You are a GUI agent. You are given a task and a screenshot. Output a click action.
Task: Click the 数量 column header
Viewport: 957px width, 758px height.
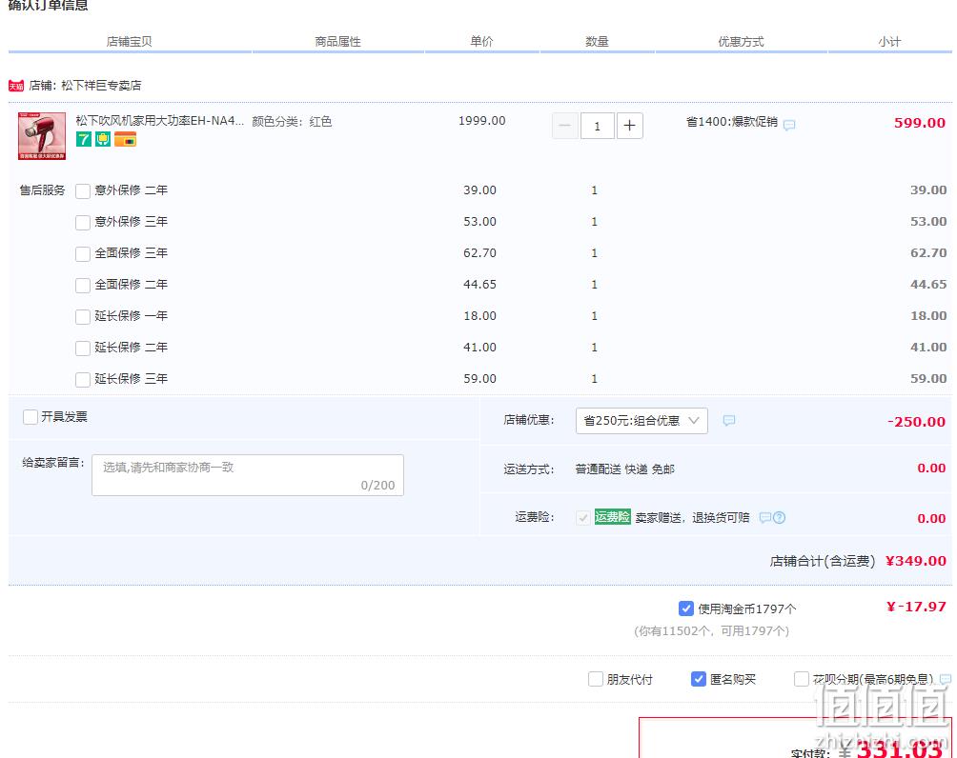[x=597, y=42]
